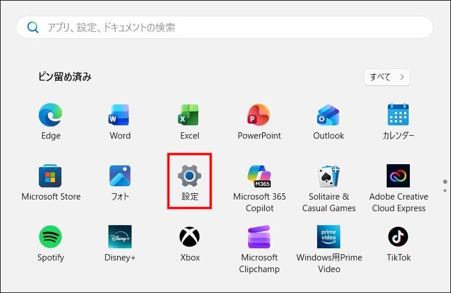Open the Xbox app icon
Viewport: 451px width, 293px height.
[190, 237]
